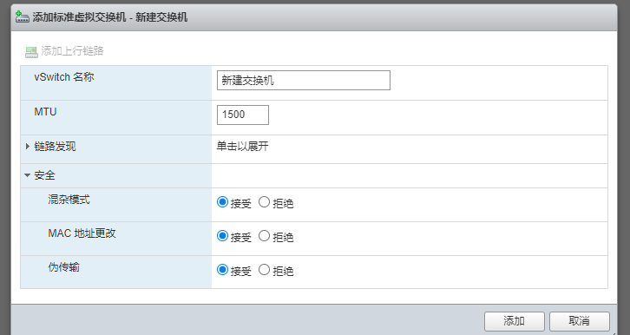Select 接受 for MAC 地址更改
This screenshot has height=335, width=630.
tap(222, 235)
